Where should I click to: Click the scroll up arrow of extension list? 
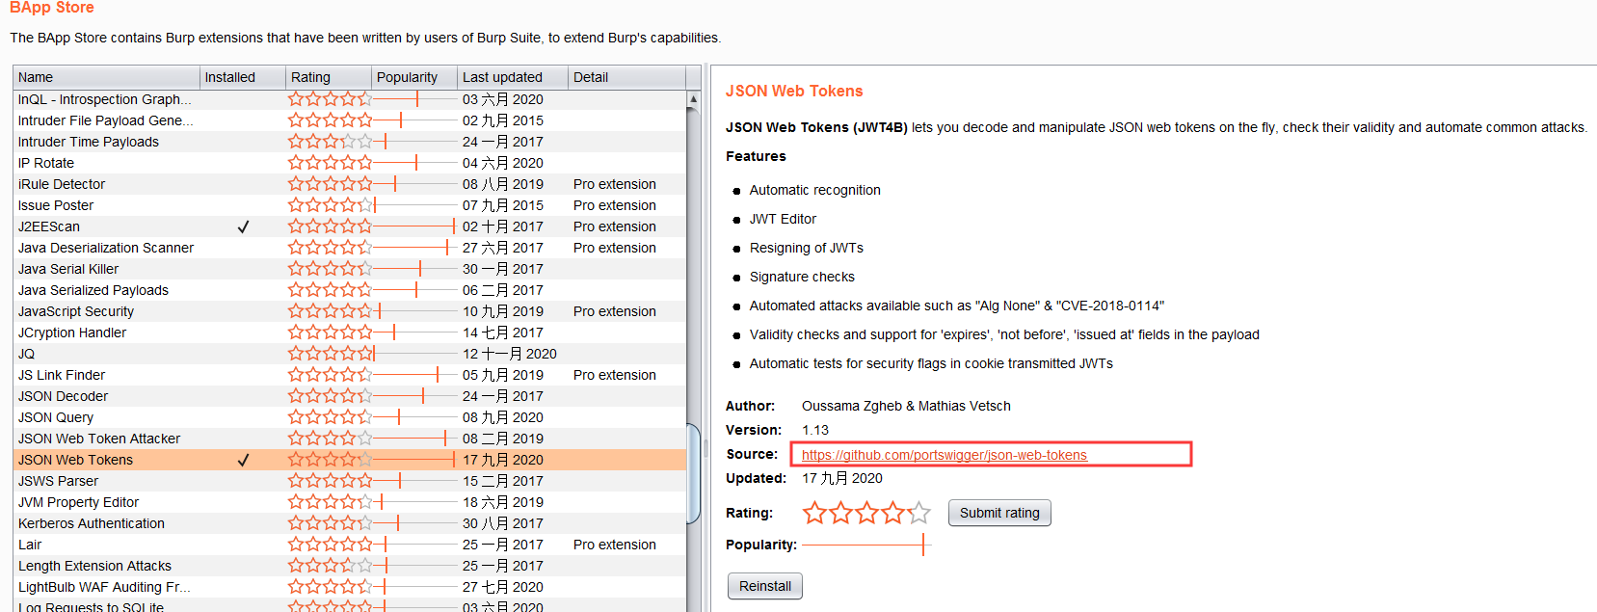[x=693, y=98]
